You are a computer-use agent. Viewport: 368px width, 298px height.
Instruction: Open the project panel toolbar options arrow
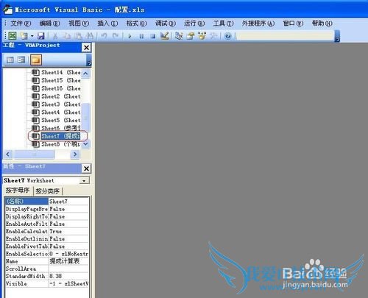(x=89, y=60)
